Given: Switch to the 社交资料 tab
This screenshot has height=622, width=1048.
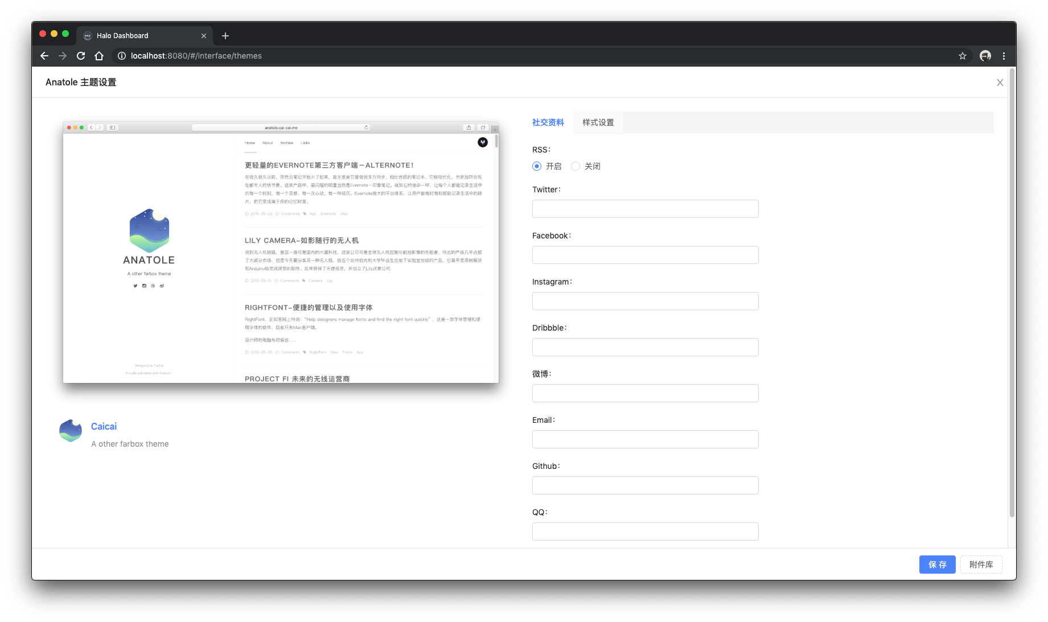Looking at the screenshot, I should (x=548, y=122).
